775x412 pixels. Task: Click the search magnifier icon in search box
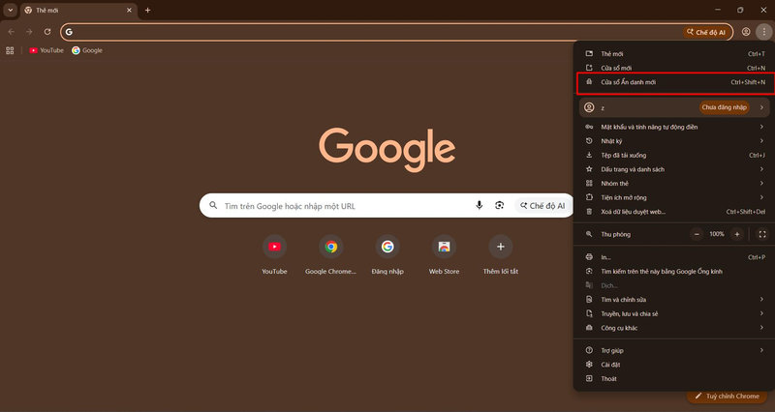click(213, 205)
